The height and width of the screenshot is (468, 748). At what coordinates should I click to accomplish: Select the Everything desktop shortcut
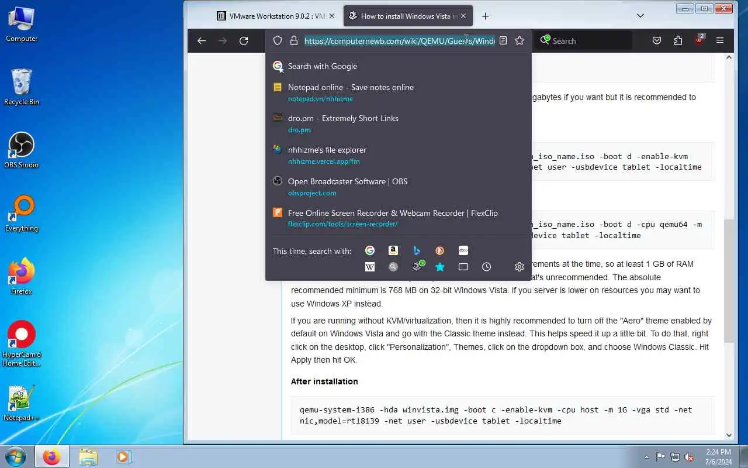coord(22,214)
